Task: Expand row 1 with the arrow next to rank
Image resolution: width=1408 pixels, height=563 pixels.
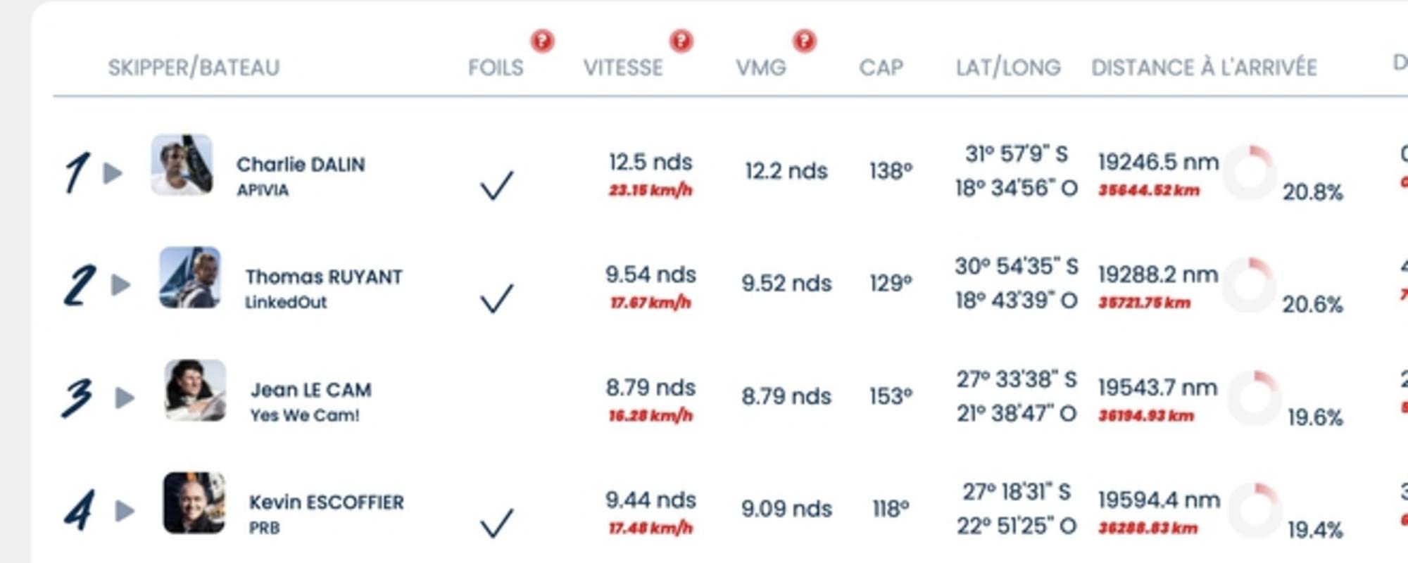Action: pos(113,173)
